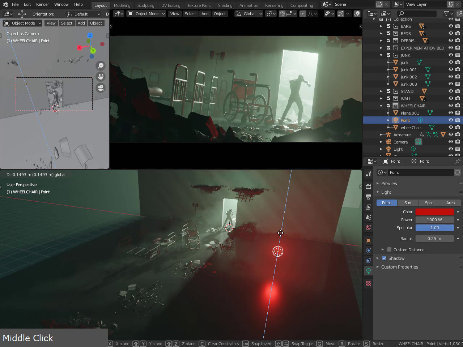
Task: Toggle the snap magnet icon
Action: pyautogui.click(x=282, y=14)
